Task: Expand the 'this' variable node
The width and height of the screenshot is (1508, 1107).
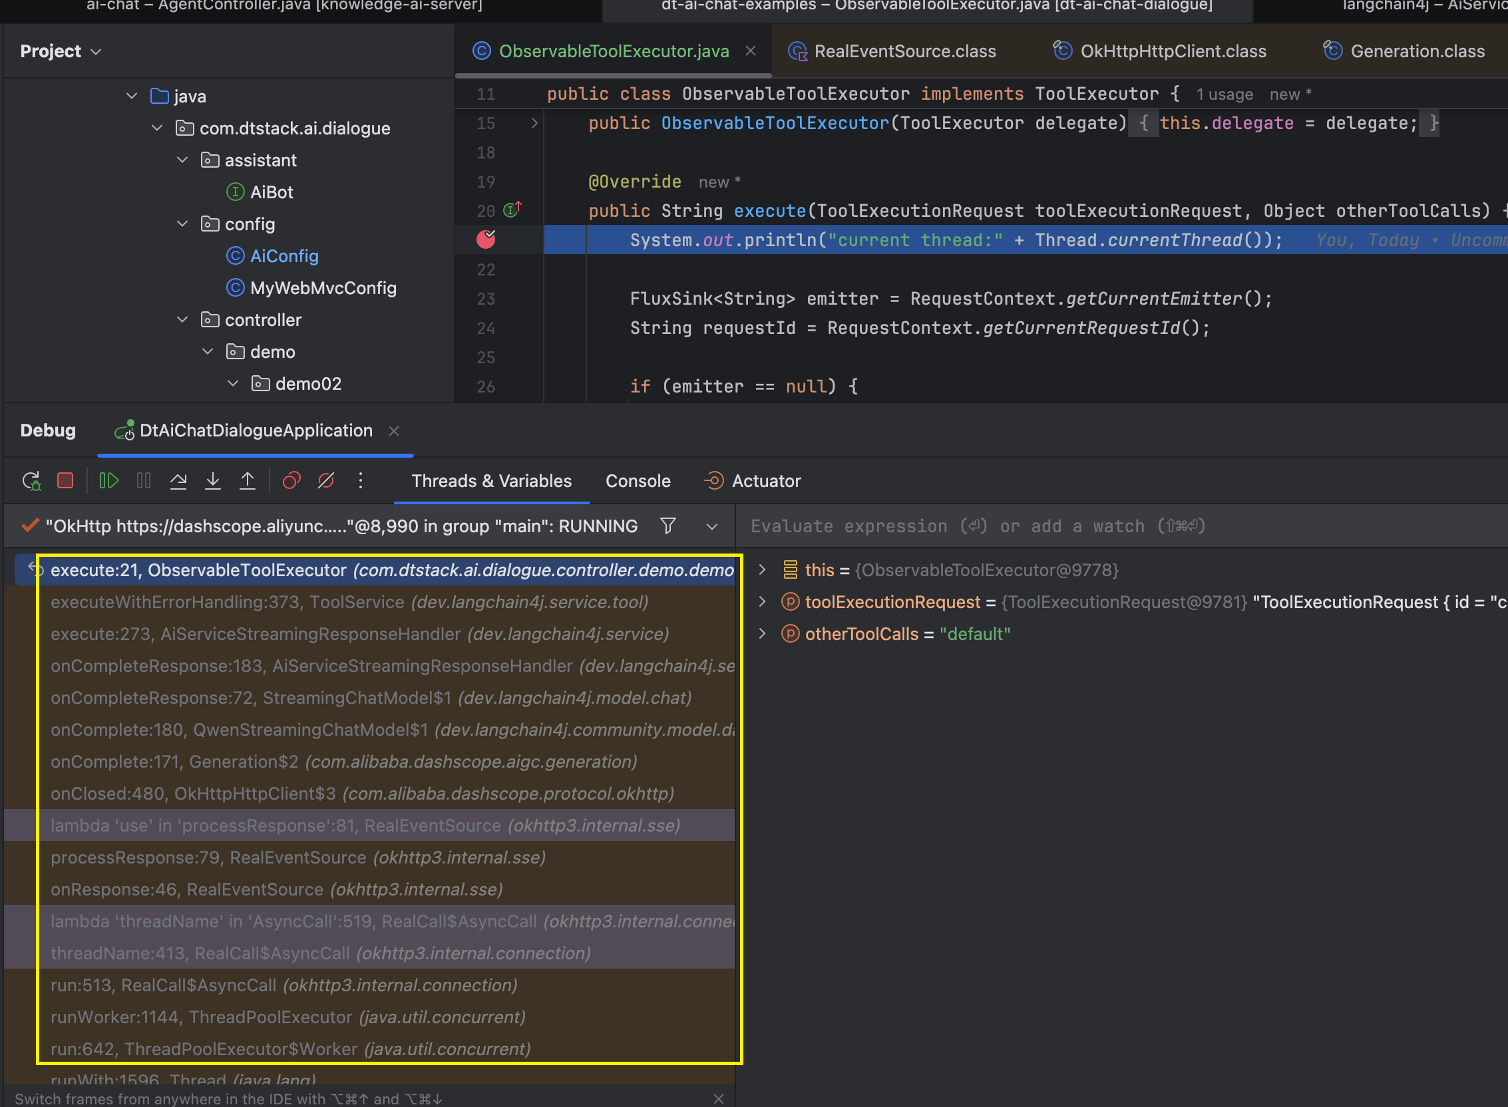Action: coord(762,570)
